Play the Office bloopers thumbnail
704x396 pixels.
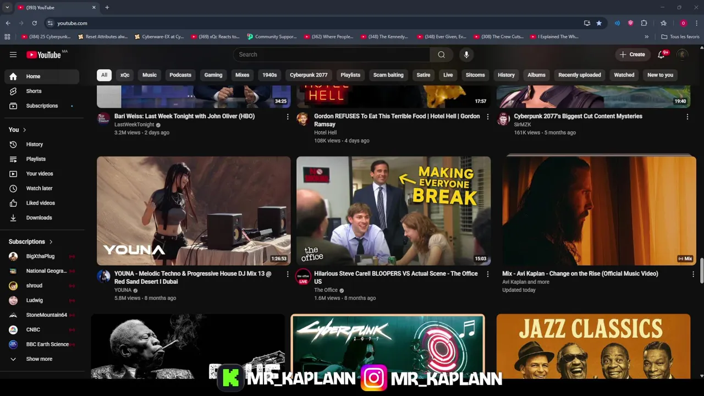393,211
